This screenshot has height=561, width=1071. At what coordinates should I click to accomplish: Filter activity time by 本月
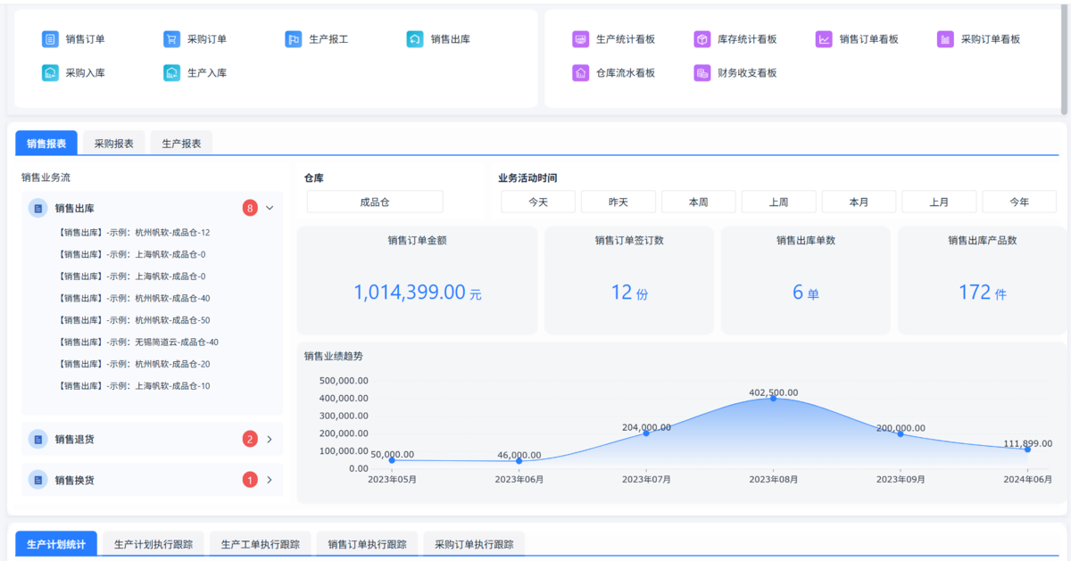[x=859, y=202]
